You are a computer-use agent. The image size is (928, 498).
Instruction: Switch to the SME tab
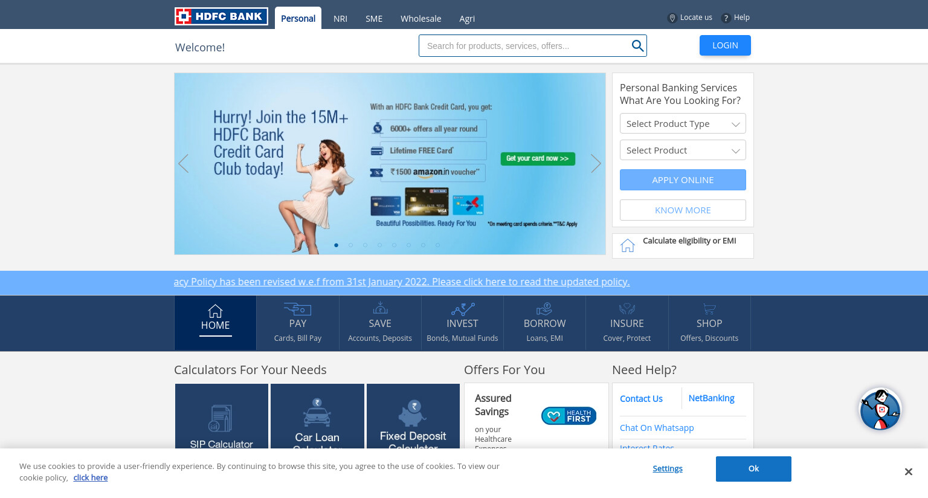pyautogui.click(x=374, y=19)
